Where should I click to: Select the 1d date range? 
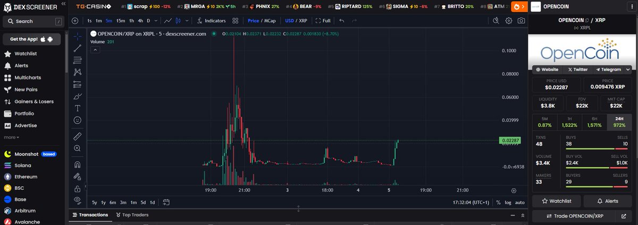pyautogui.click(x=152, y=202)
